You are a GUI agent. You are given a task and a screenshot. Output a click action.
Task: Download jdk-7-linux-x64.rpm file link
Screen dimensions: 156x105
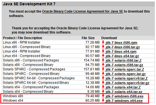(x=121, y=52)
